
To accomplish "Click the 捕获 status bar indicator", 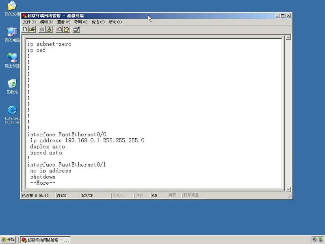I will click(174, 196).
